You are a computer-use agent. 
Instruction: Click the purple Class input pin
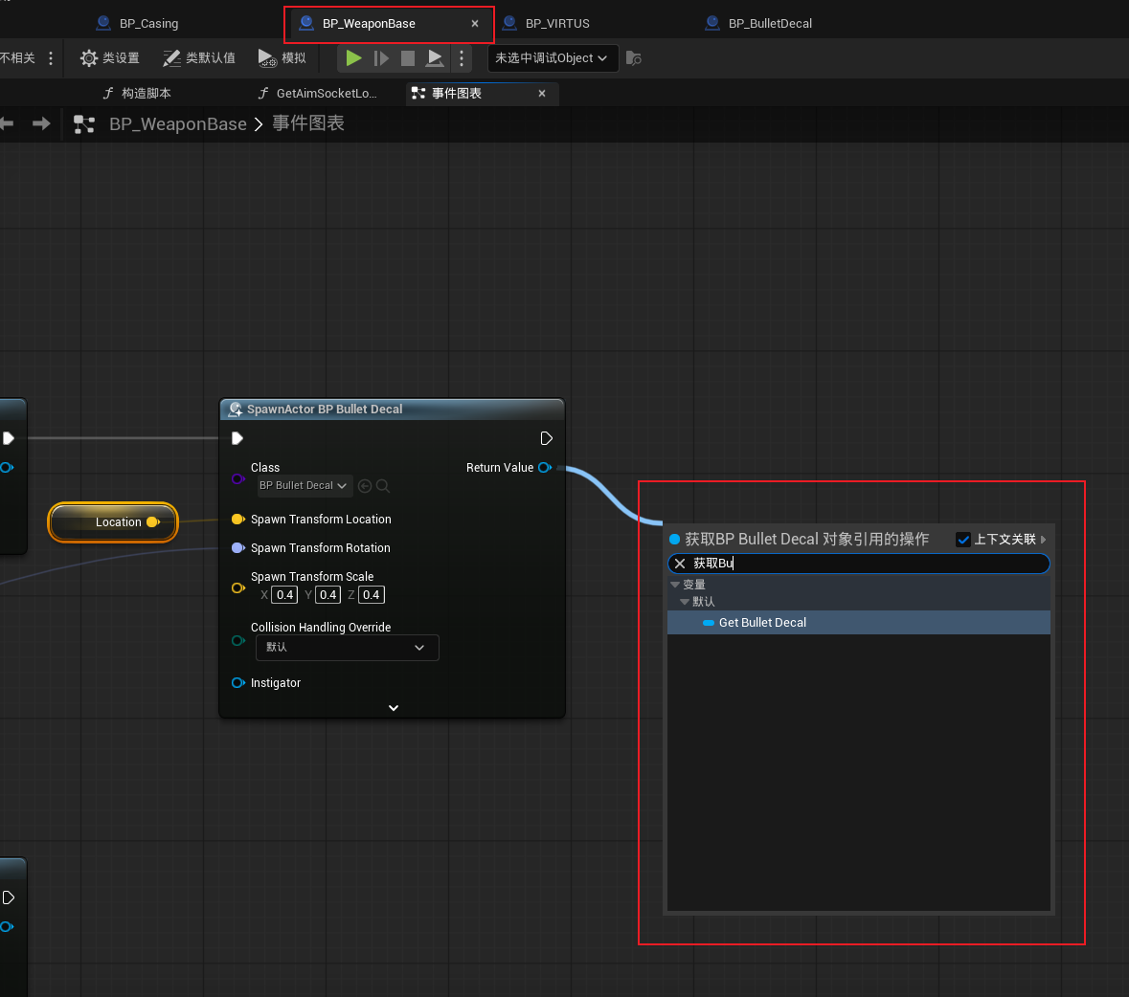[237, 478]
